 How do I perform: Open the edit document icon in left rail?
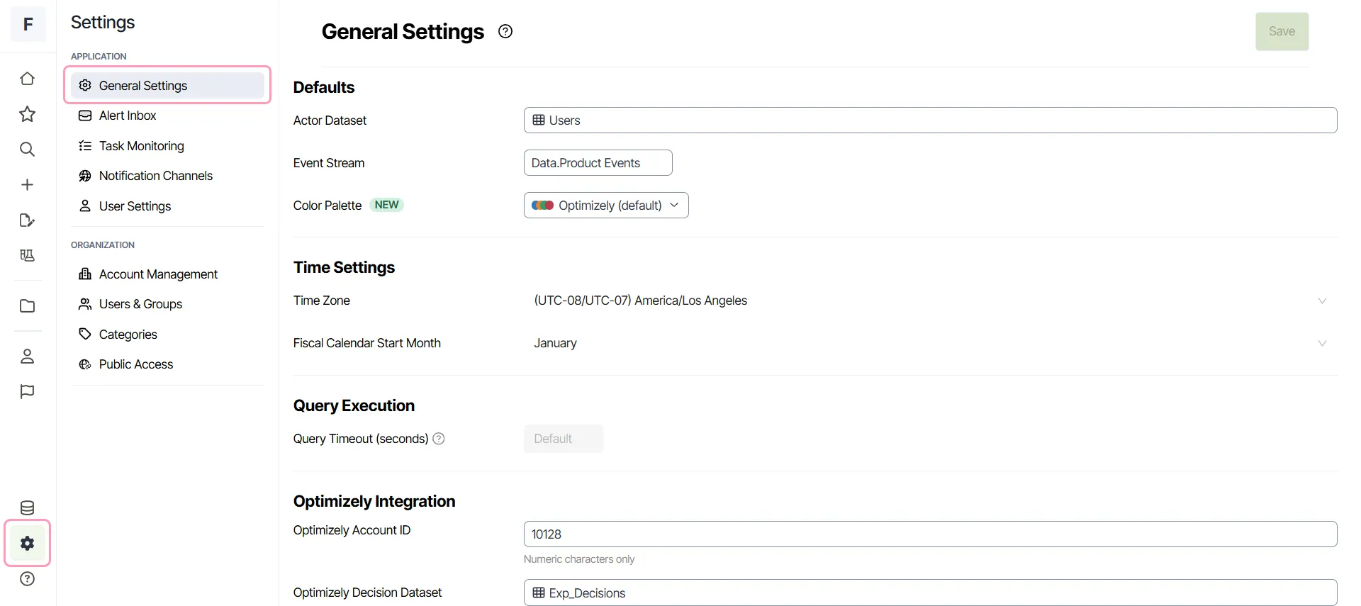[27, 220]
